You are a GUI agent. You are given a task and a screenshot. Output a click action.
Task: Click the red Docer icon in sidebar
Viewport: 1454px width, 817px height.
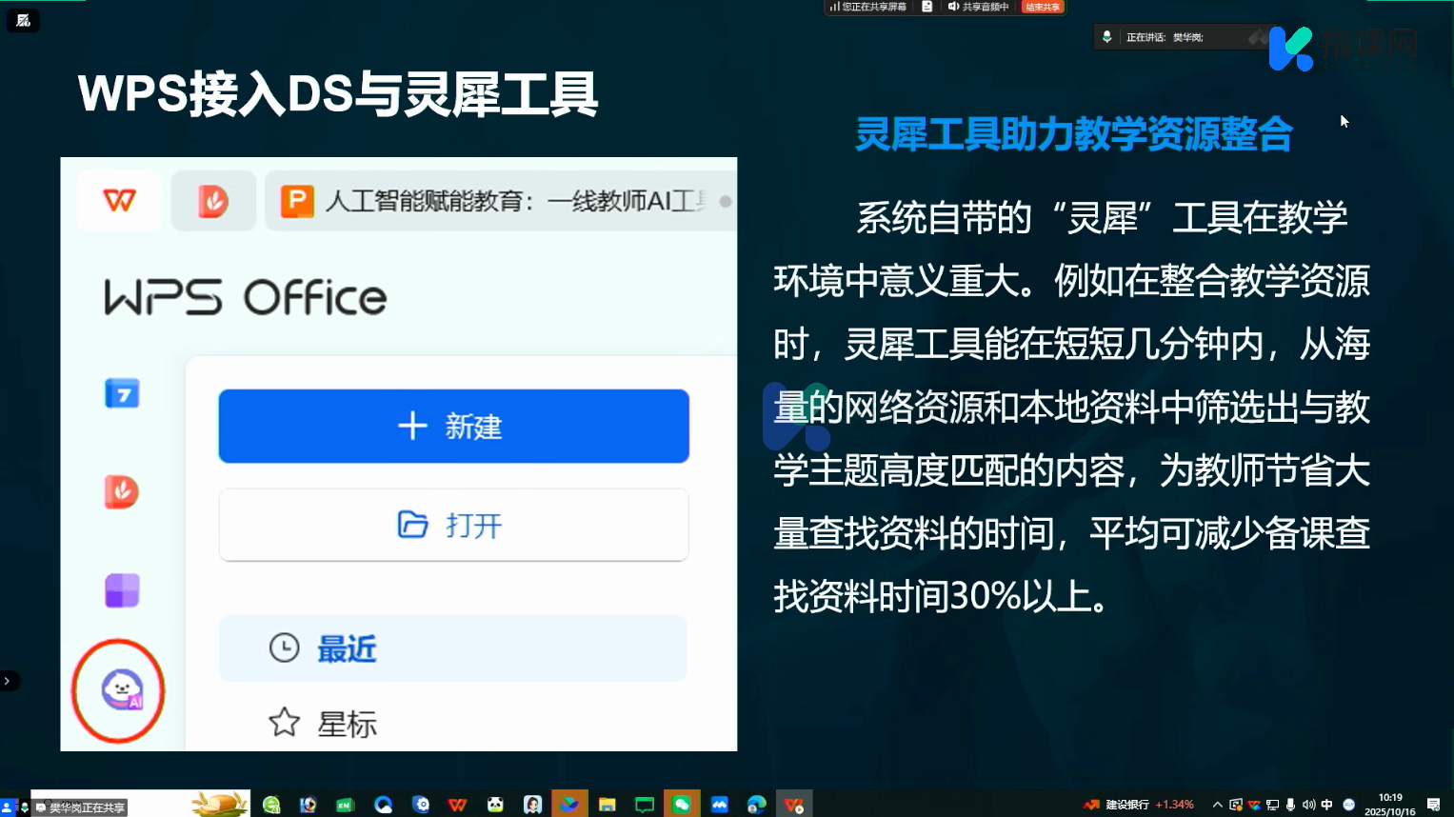[122, 492]
